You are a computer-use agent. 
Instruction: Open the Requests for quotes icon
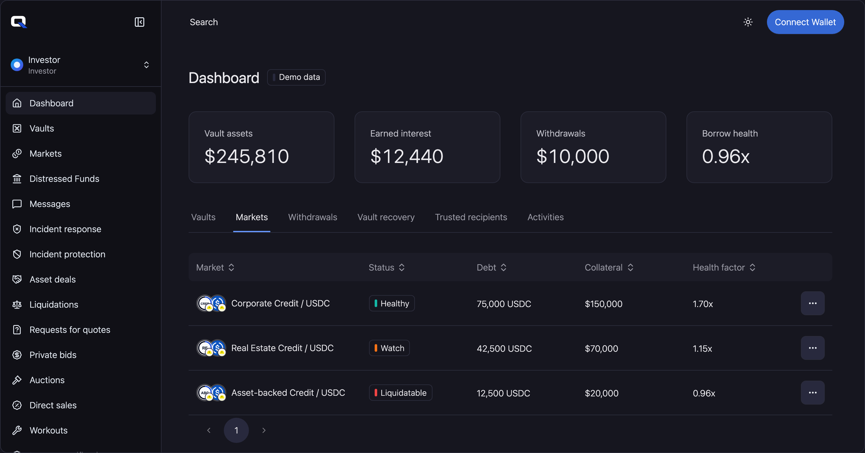(x=17, y=330)
